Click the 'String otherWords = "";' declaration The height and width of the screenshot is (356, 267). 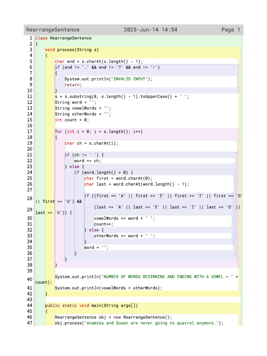[x=83, y=114]
